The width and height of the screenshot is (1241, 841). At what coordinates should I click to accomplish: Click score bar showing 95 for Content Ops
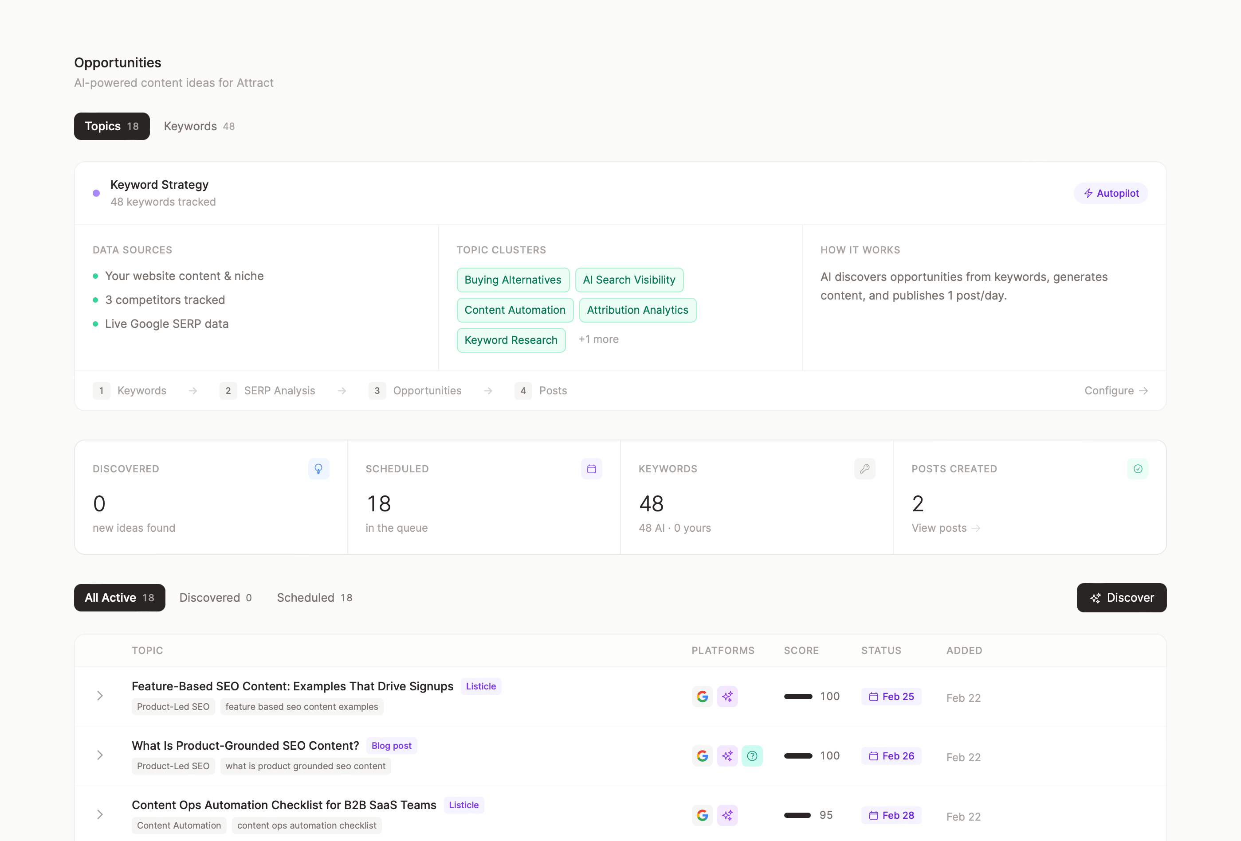(x=797, y=815)
